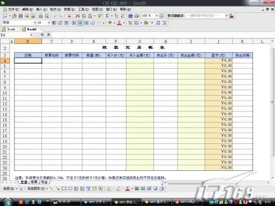Click the Print icon

click(41, 16)
